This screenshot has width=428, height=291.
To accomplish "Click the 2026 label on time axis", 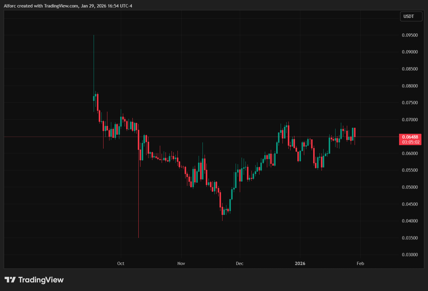I will 300,264.
